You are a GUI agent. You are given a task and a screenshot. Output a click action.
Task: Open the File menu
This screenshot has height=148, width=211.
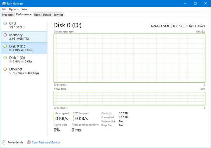(x=4, y=9)
